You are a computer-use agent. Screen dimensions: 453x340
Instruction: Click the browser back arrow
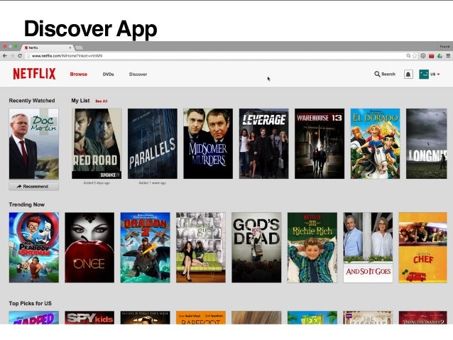(x=5, y=56)
